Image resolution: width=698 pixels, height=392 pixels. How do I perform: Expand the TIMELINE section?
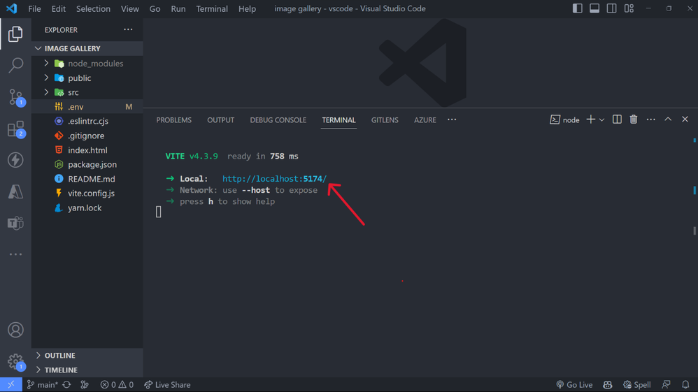click(87, 370)
